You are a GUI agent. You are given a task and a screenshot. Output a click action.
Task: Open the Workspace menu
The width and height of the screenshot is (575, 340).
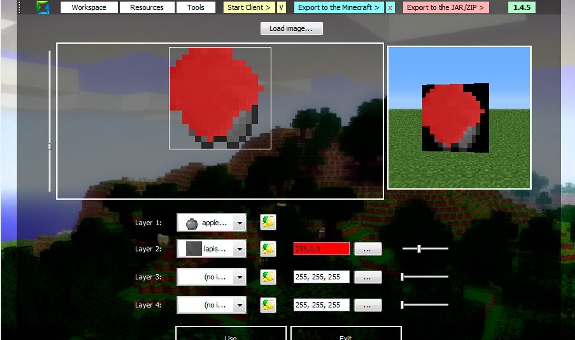click(x=89, y=7)
